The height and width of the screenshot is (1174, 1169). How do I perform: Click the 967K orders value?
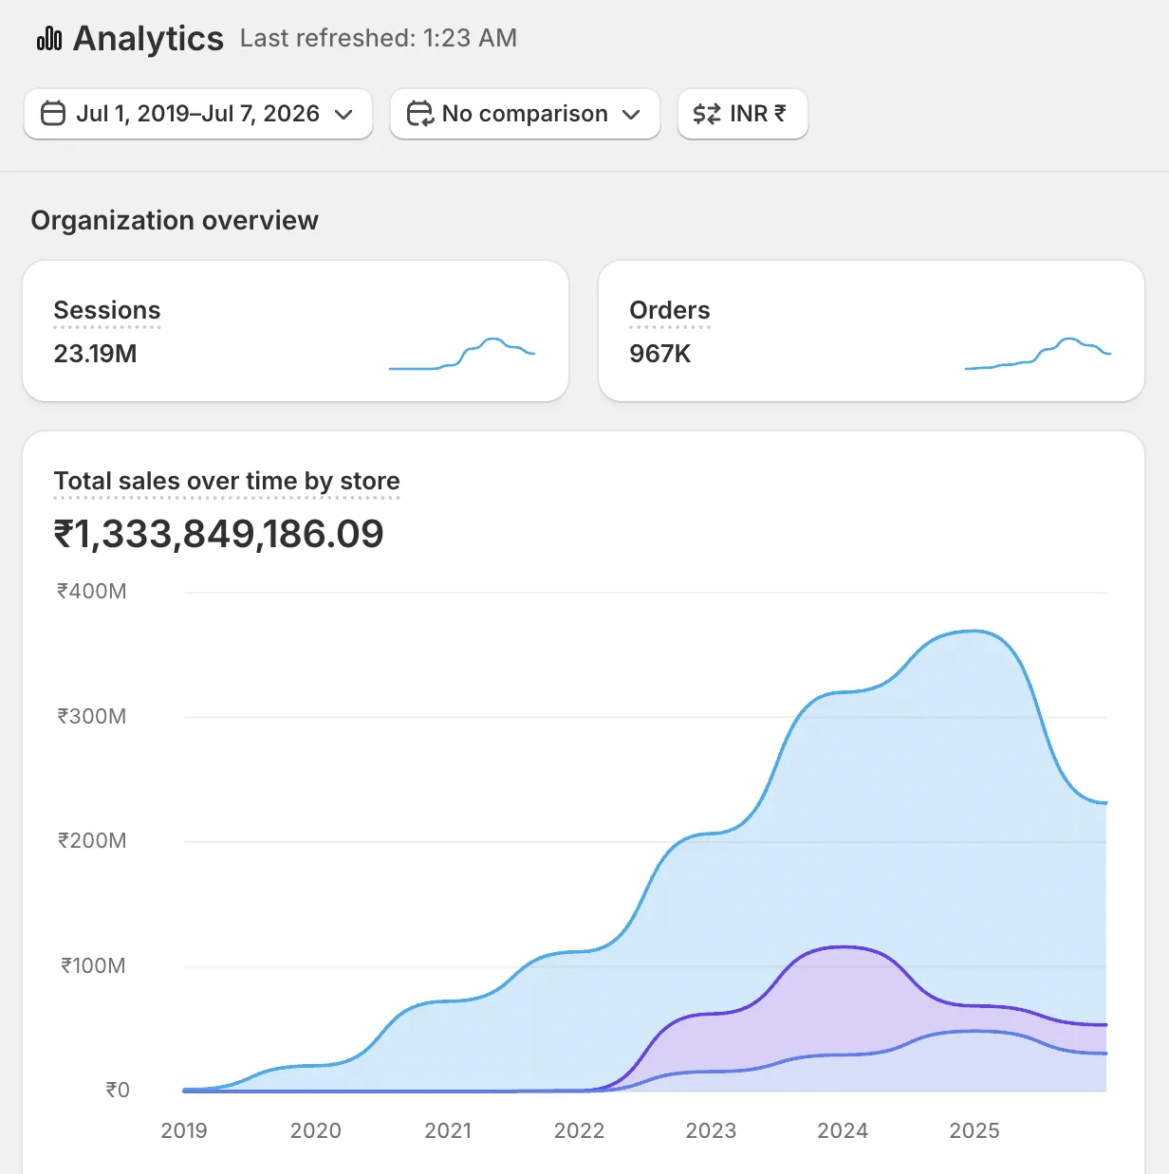(x=660, y=354)
